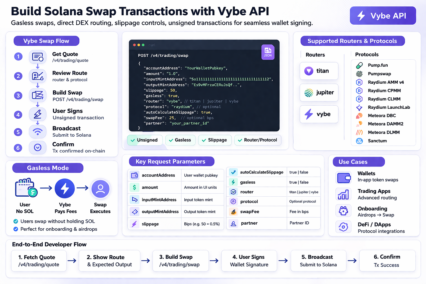Viewport: 426px width, 284px height.
Task: Click the autoCalculateSlippage checkmark icon
Action: 233,172
